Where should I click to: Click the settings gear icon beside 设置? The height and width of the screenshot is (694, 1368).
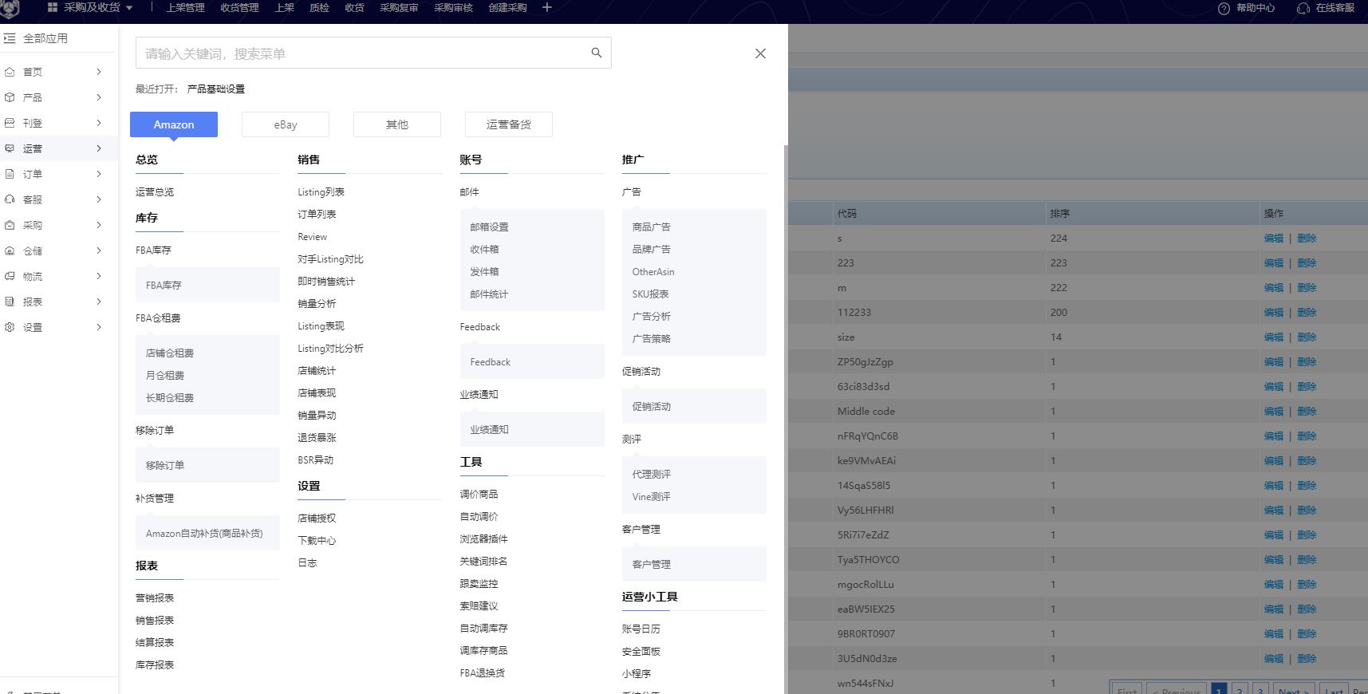[x=10, y=327]
